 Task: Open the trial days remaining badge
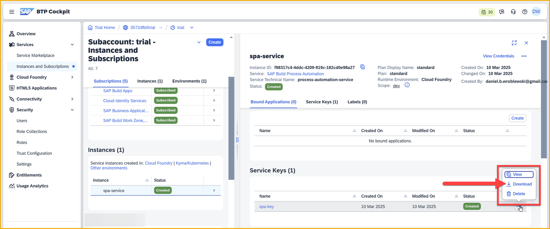[x=487, y=12]
